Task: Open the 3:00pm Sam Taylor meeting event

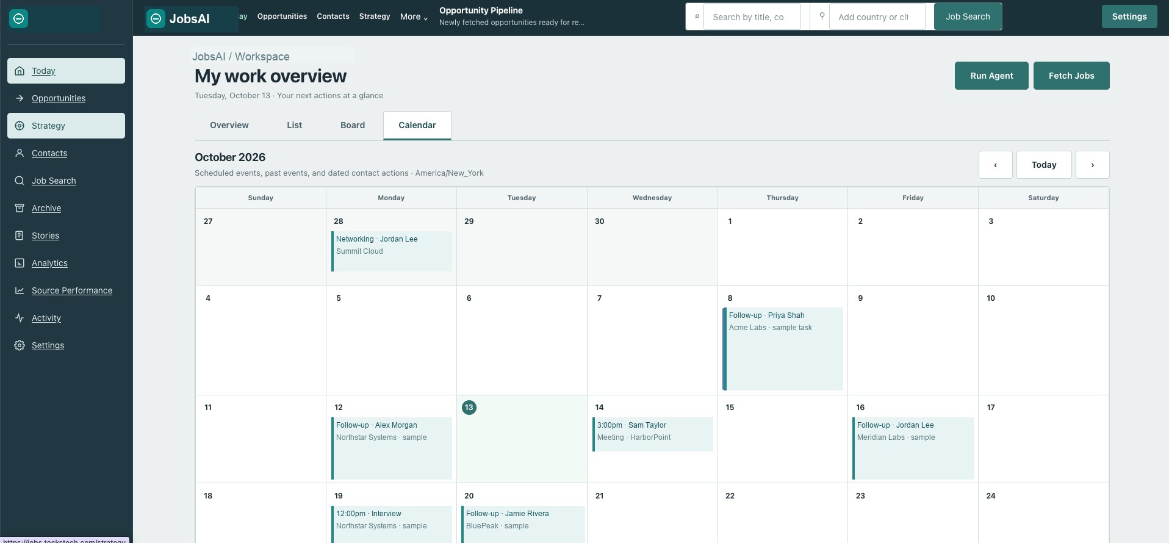Action: point(652,434)
